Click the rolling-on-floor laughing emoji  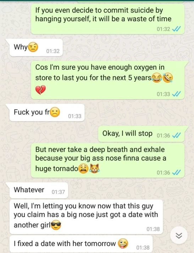pyautogui.click(x=168, y=77)
